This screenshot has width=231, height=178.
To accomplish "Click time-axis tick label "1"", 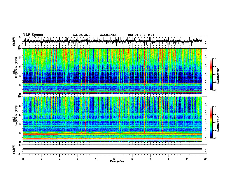I will [x=41, y=159].
